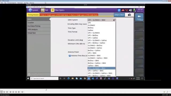Open Навигация menu in media player
171x96 pixels.
point(20,3)
